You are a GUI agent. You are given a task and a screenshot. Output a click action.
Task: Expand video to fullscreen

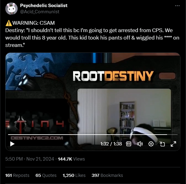[x=173, y=144]
